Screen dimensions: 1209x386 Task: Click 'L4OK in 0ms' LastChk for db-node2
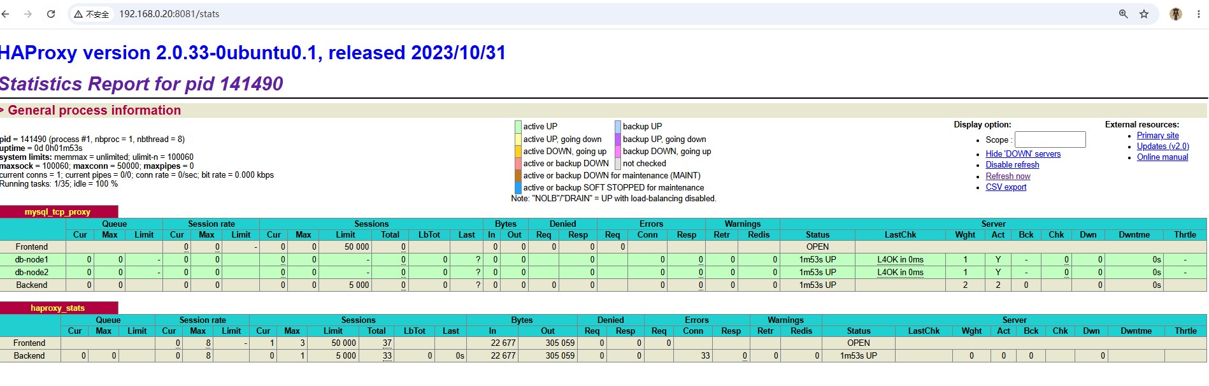point(900,273)
